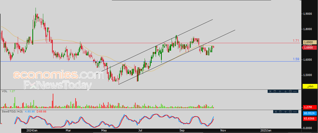Click the red 65.6566 stochastic value tag

click(310, 119)
